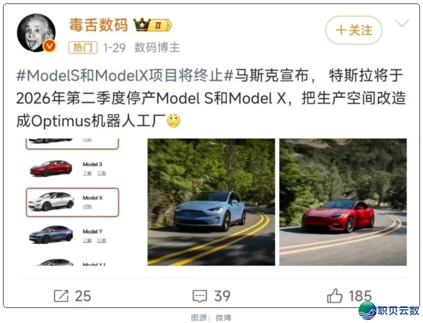Click the 职贝云数 watermark logo
The image size is (423, 323).
tap(389, 310)
